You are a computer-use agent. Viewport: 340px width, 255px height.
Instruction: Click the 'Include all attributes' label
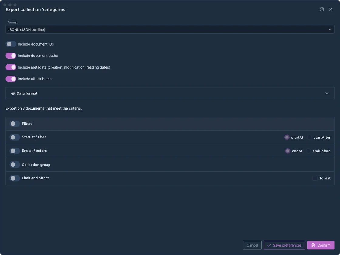click(35, 79)
